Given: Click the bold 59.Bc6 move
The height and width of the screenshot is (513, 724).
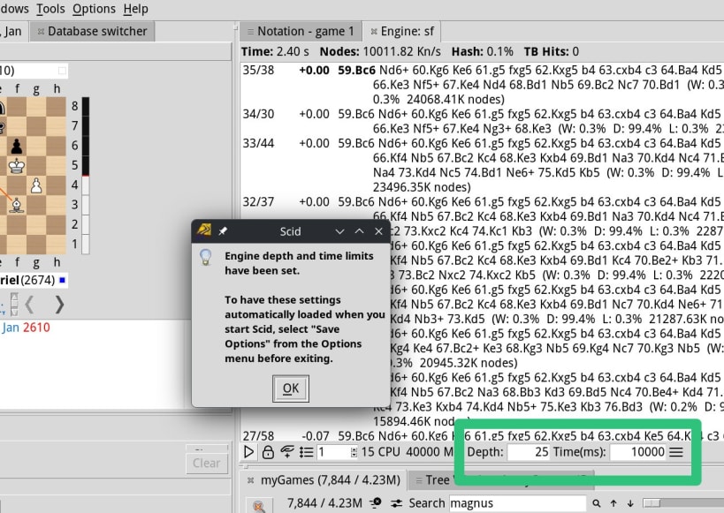Looking at the screenshot, I should (x=356, y=70).
